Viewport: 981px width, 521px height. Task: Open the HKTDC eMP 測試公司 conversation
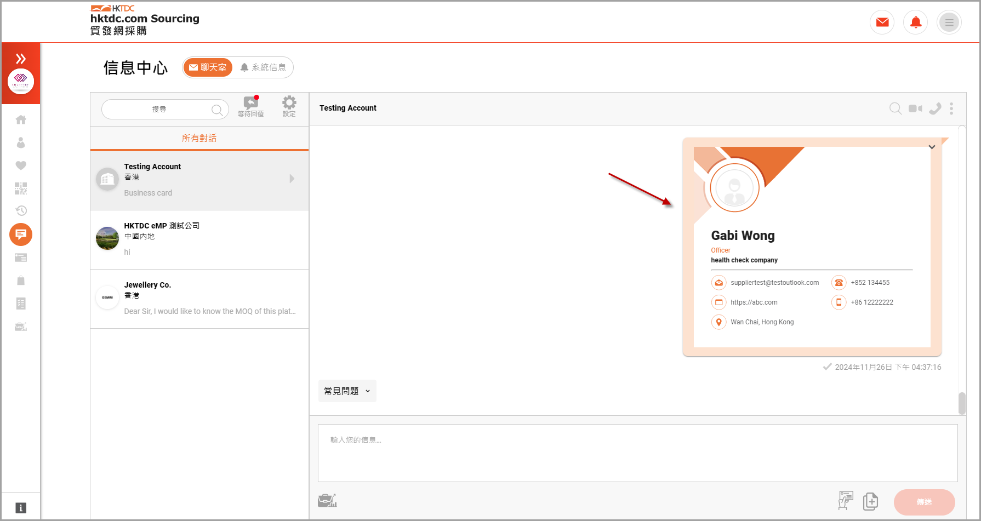(199, 239)
